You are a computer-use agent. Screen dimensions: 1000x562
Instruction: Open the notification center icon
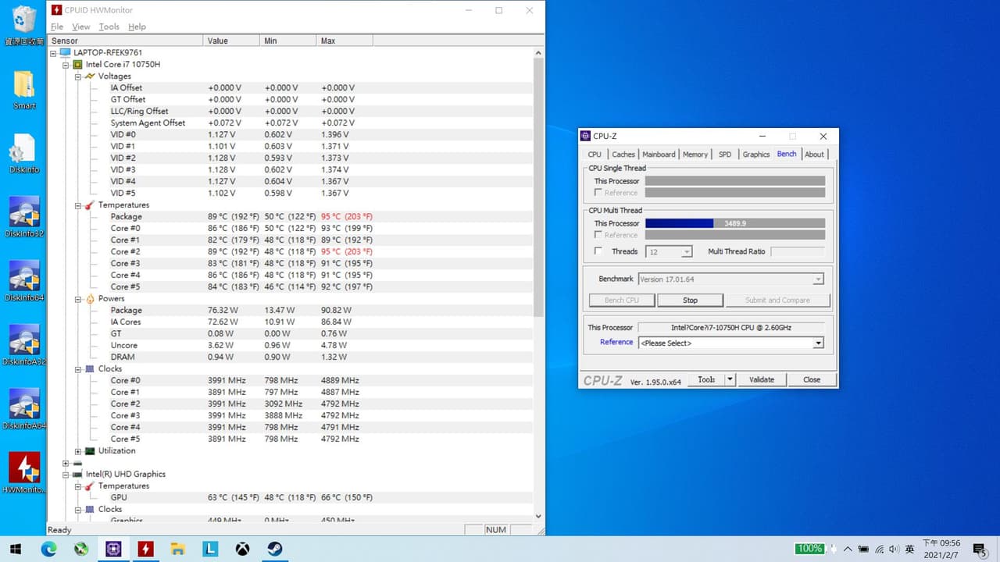[980, 550]
